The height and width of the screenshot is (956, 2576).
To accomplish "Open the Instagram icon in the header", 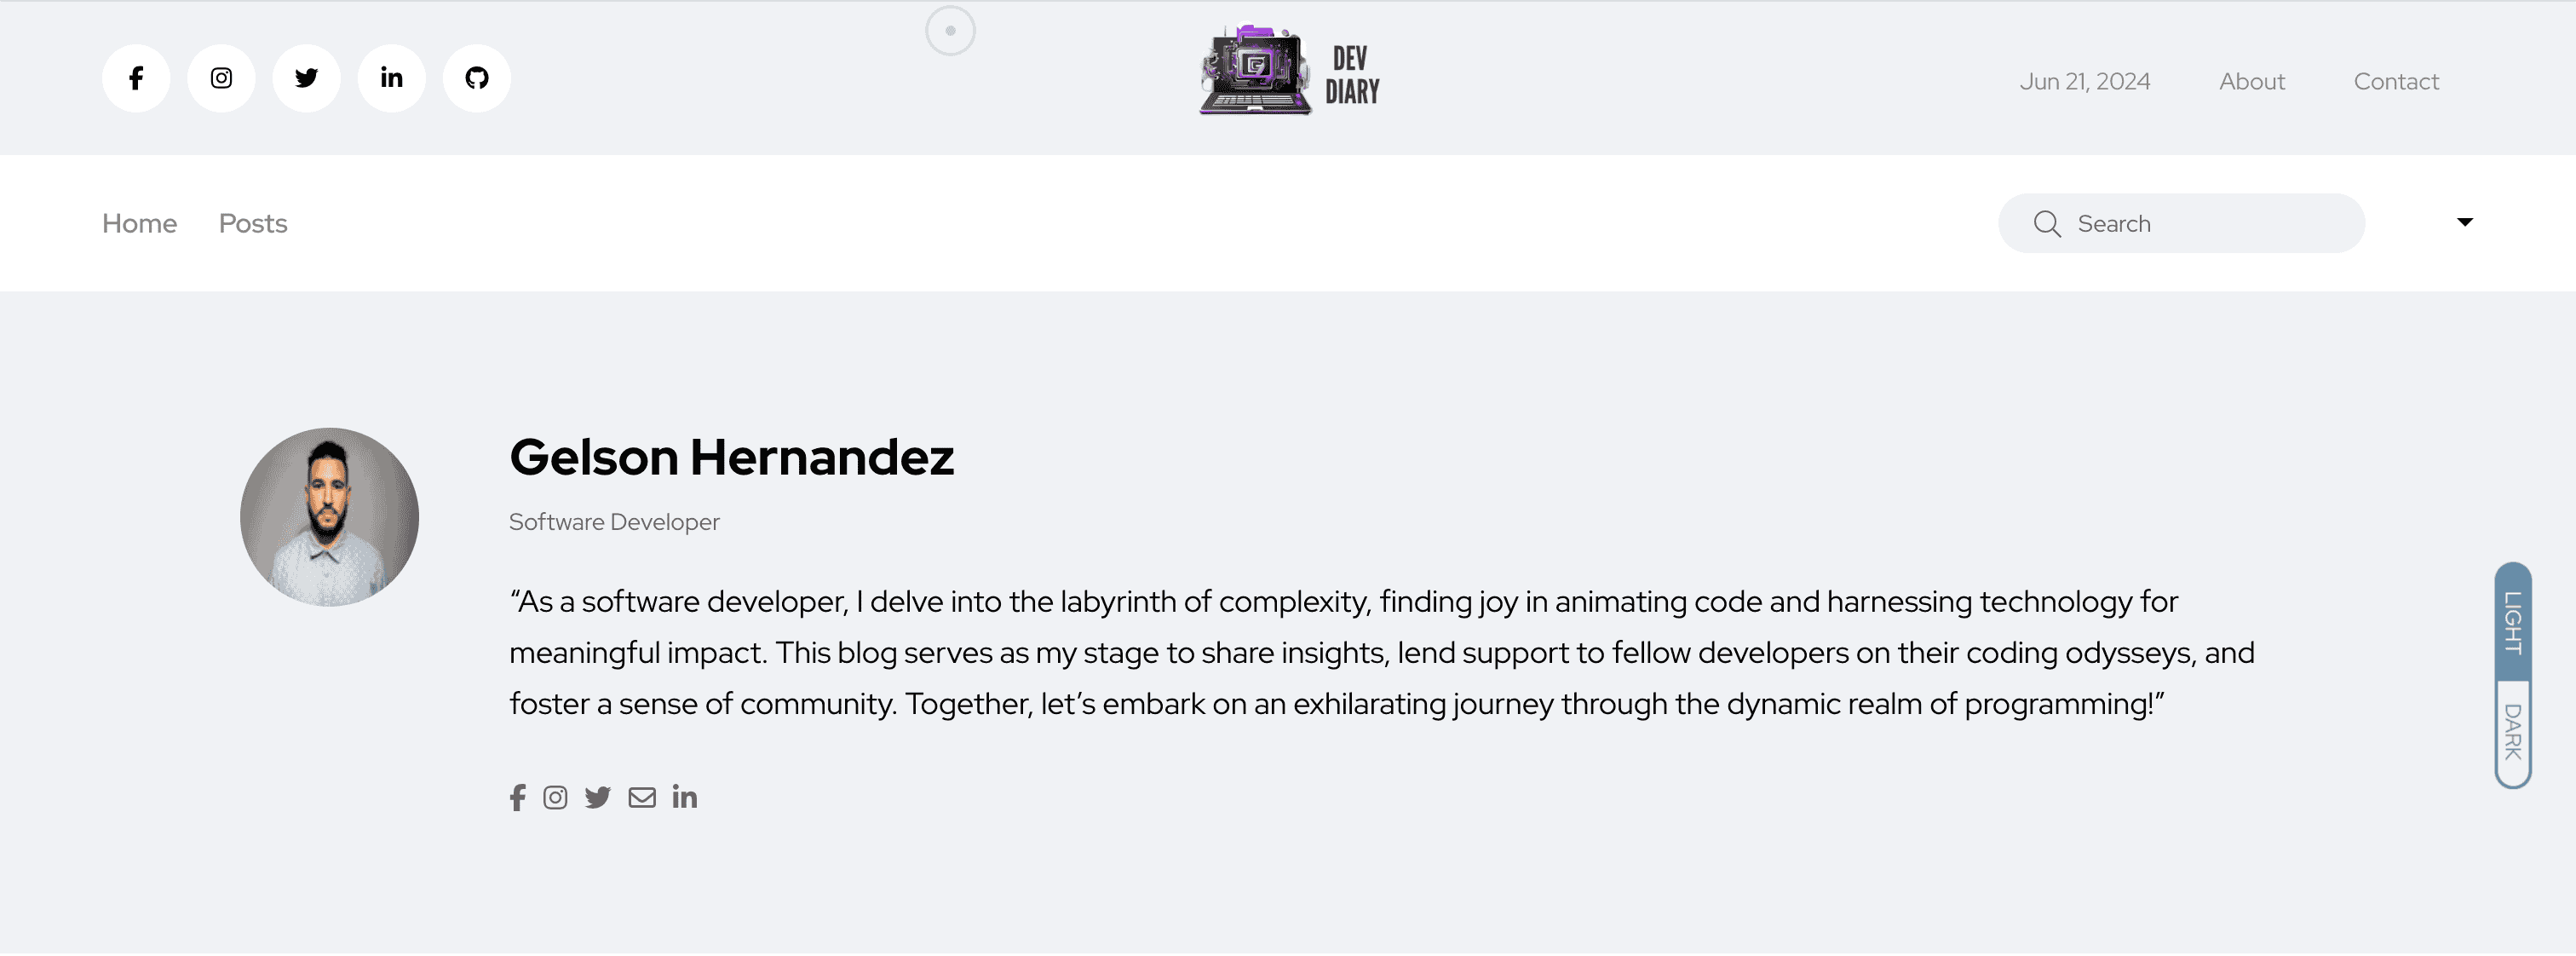I will pos(221,78).
